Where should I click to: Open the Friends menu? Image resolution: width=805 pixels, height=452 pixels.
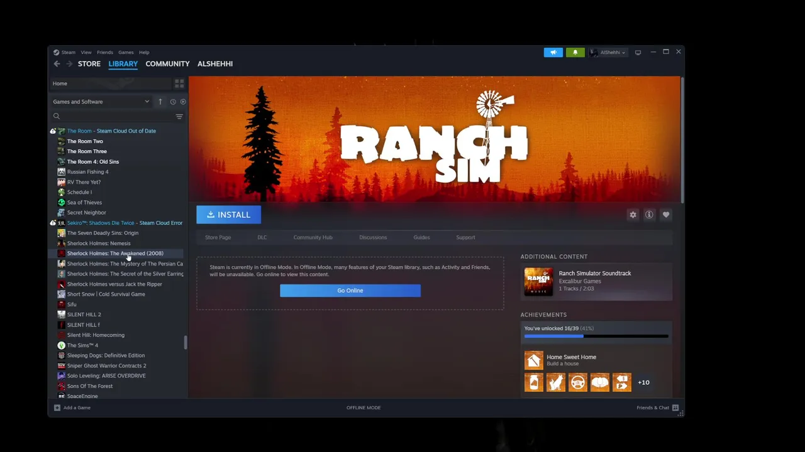point(105,53)
